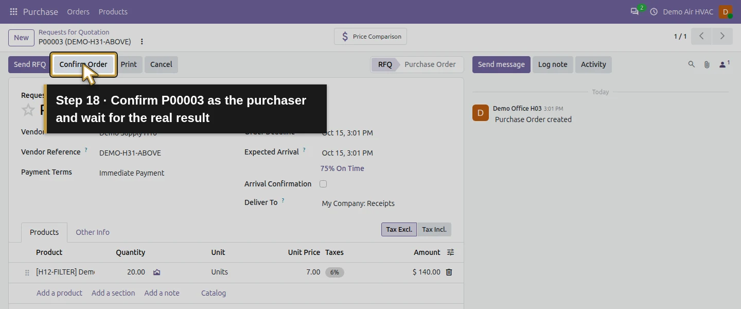Image resolution: width=741 pixels, height=309 pixels.
Task: Open the attachments paperclip icon
Action: 707,64
